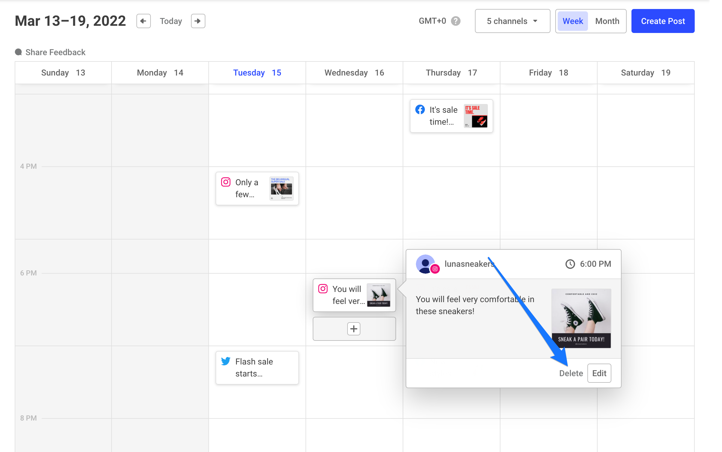This screenshot has height=452, width=722.
Task: Click the Share Feedback speech bubble icon
Action: [18, 52]
